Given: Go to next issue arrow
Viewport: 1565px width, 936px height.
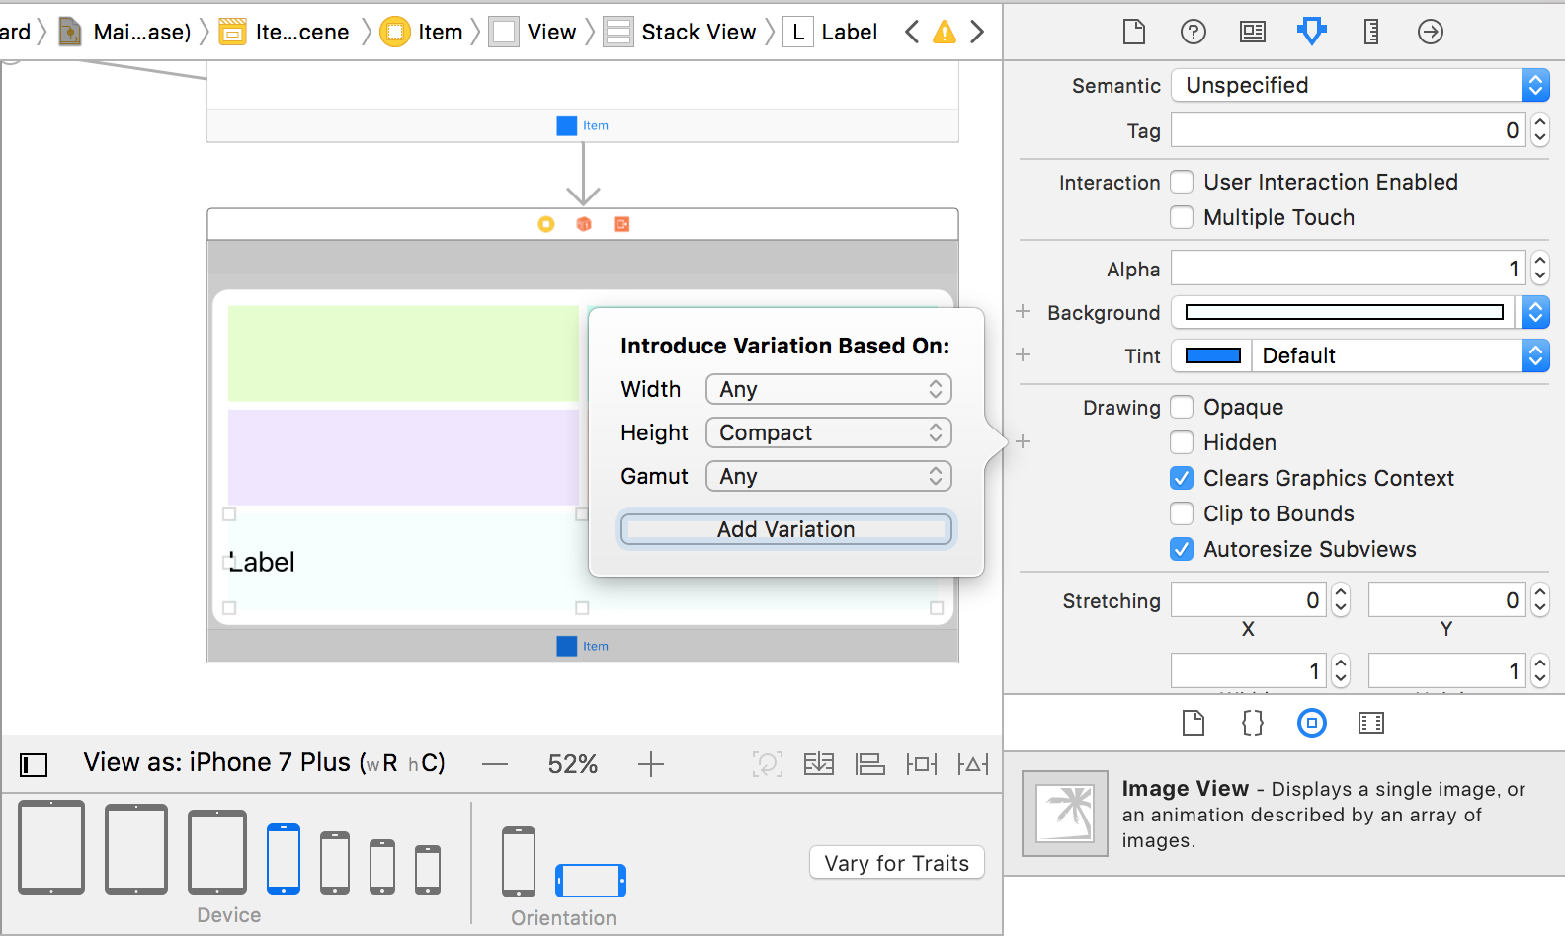Looking at the screenshot, I should (x=977, y=32).
